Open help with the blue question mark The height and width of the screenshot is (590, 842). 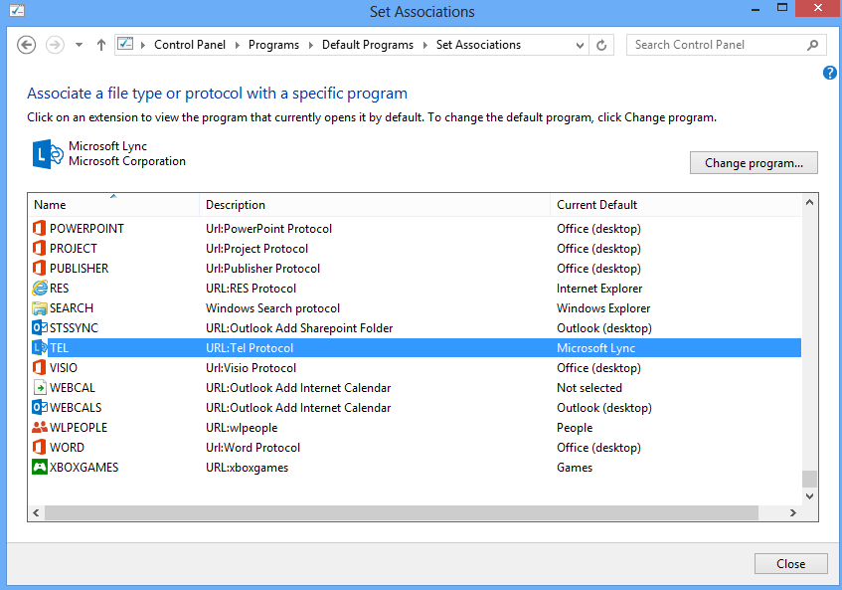click(830, 73)
